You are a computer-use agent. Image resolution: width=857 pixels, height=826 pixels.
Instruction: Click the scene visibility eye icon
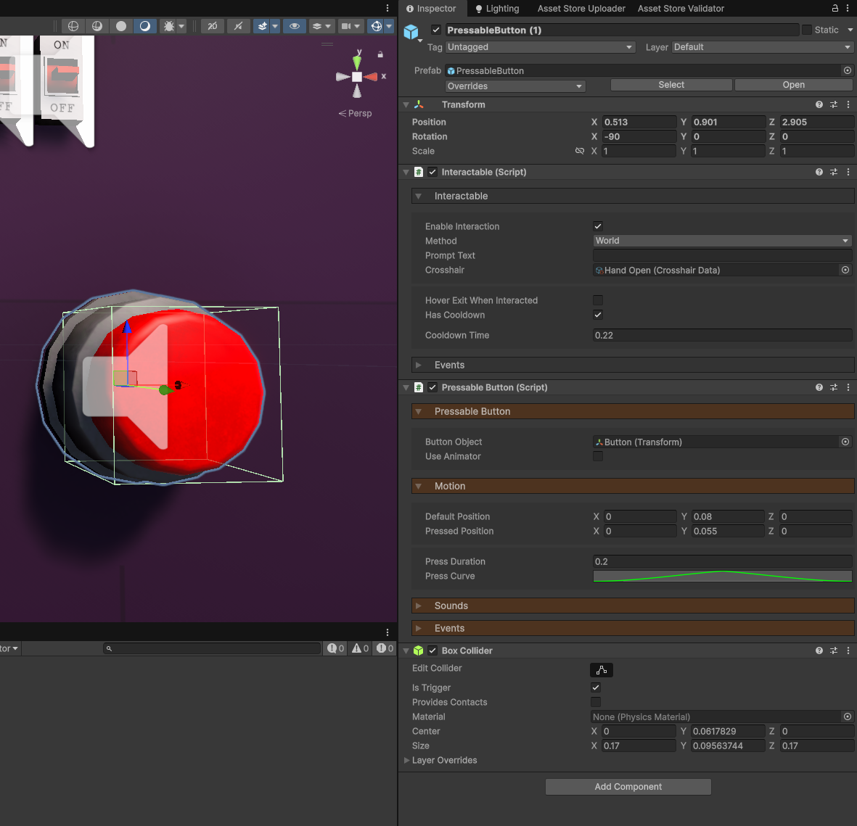point(294,26)
